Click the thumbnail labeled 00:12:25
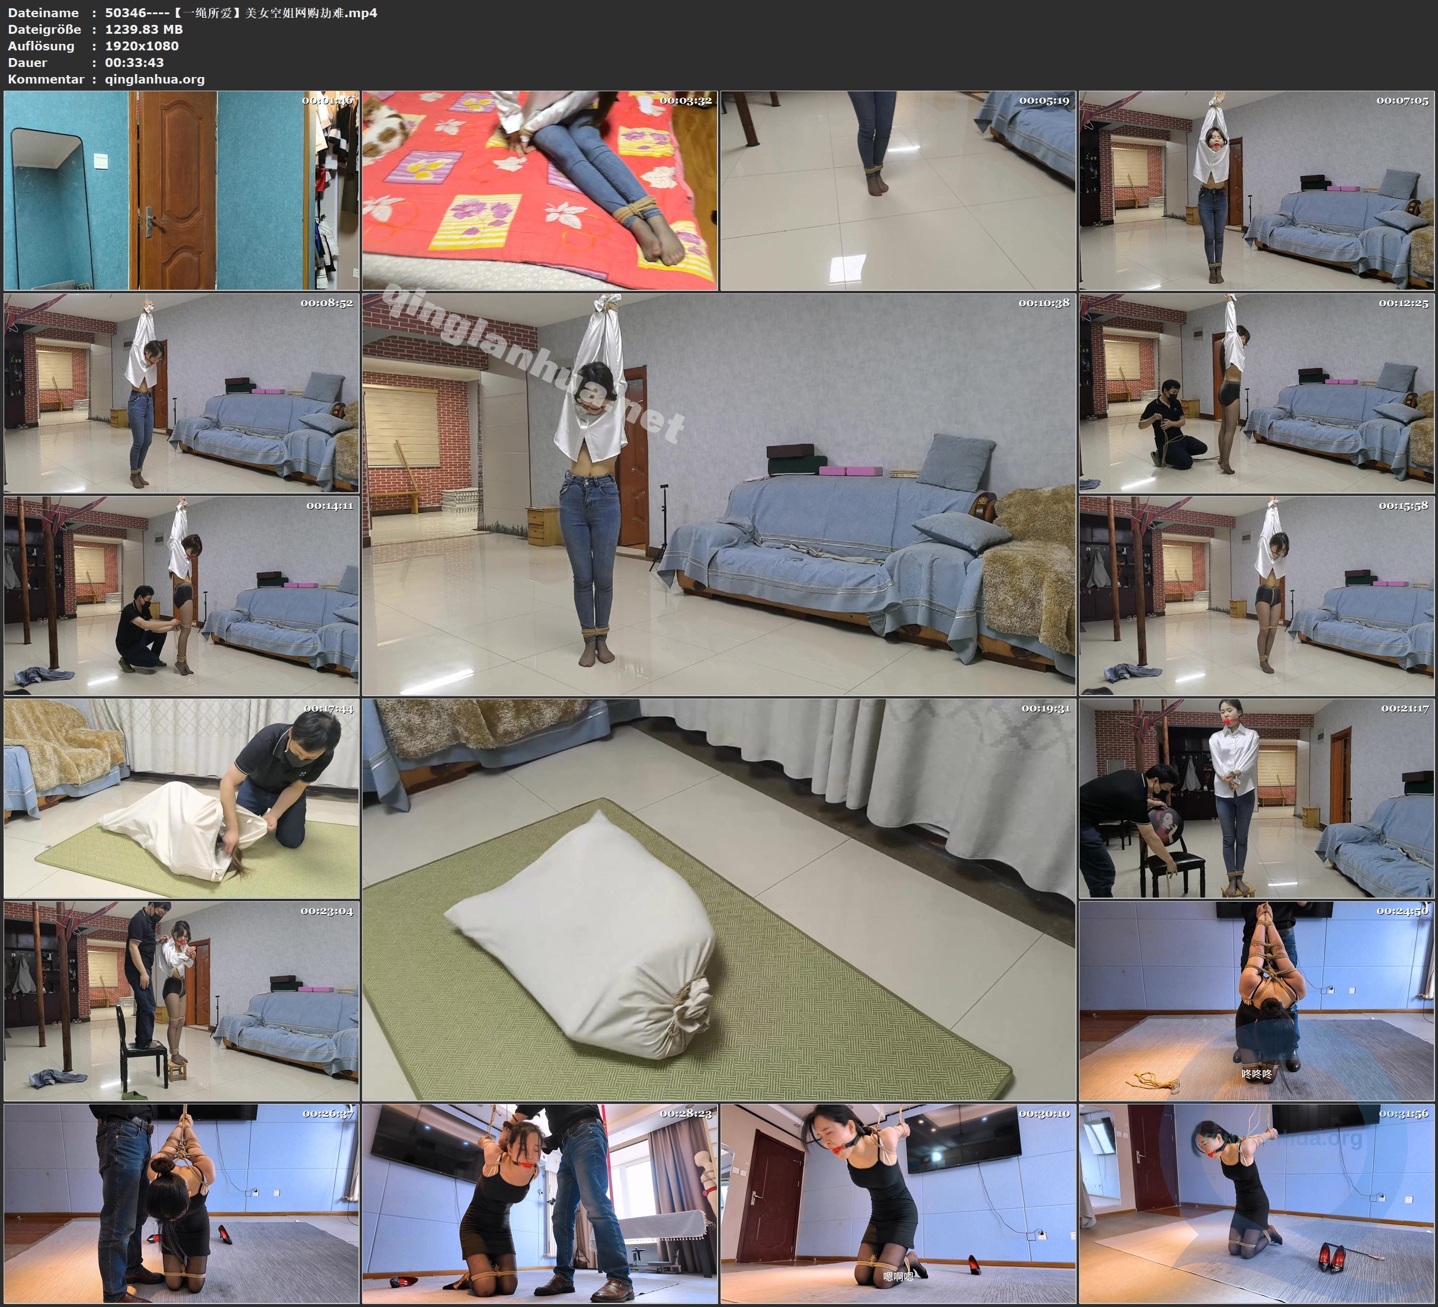The image size is (1438, 1307). [x=1256, y=393]
